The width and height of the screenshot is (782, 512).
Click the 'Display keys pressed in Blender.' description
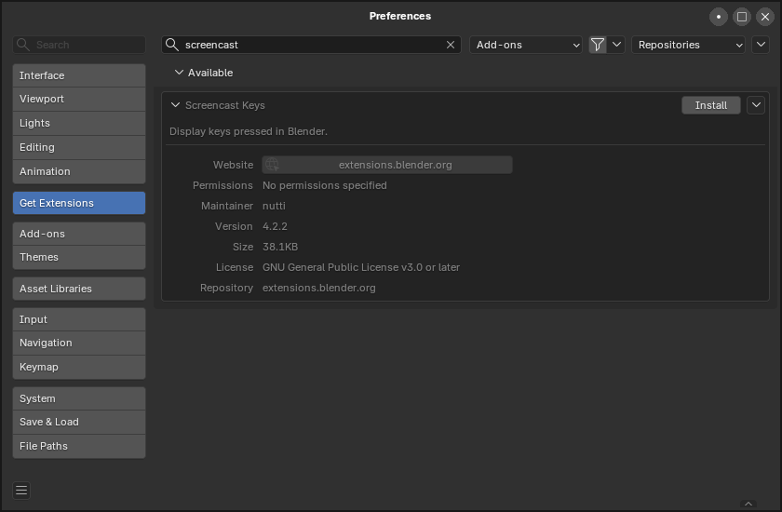tap(249, 131)
